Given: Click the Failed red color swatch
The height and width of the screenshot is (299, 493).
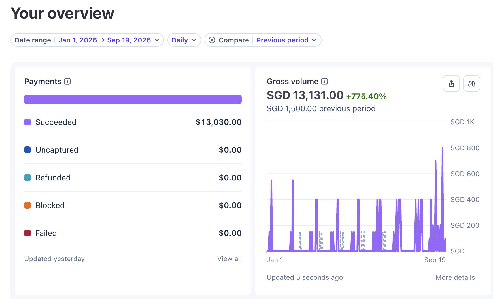Looking at the screenshot, I should [27, 233].
